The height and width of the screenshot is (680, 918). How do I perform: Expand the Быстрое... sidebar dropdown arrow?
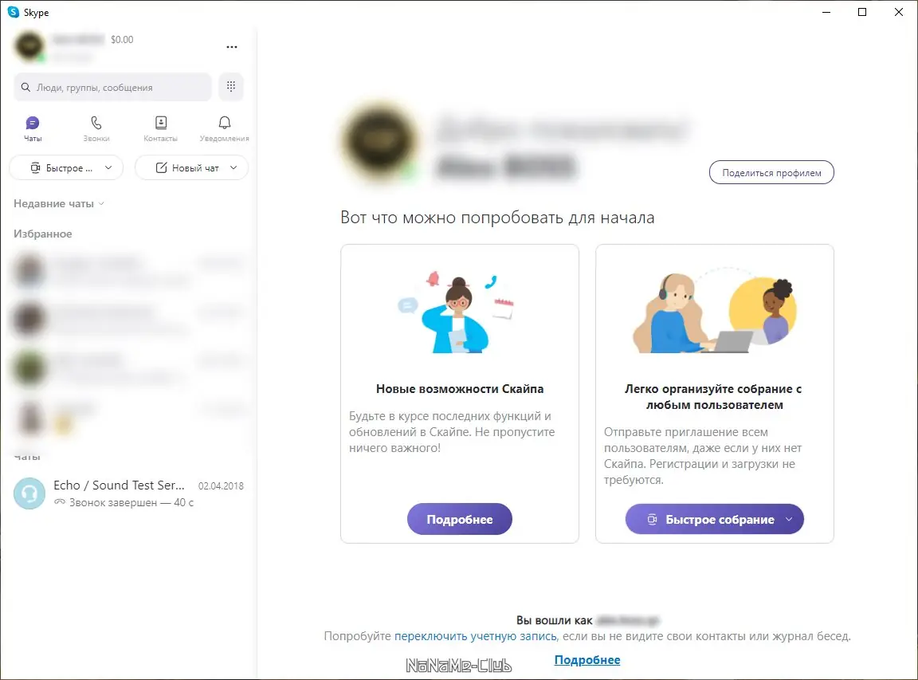pyautogui.click(x=108, y=168)
